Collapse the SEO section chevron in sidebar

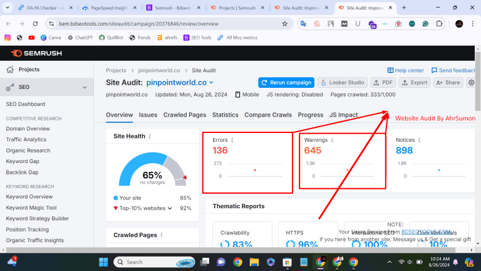pos(85,87)
